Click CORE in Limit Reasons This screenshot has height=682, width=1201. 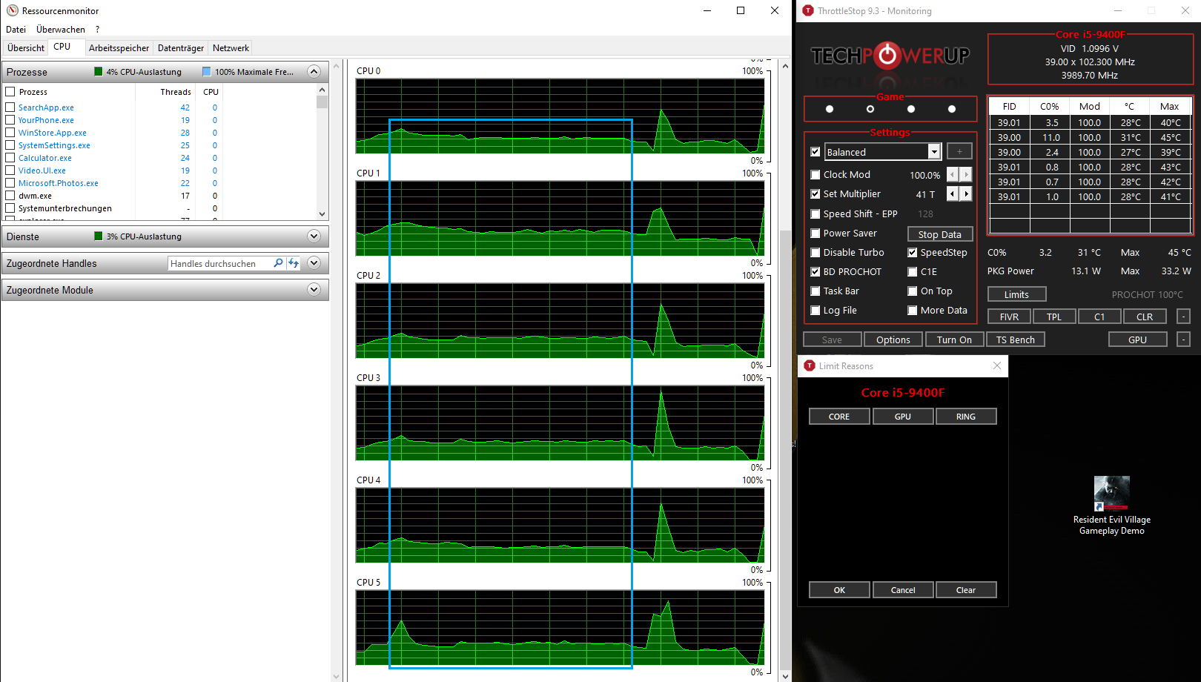coord(839,417)
